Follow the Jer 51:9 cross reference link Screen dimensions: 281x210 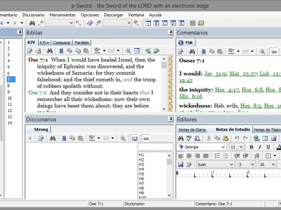tap(215, 74)
